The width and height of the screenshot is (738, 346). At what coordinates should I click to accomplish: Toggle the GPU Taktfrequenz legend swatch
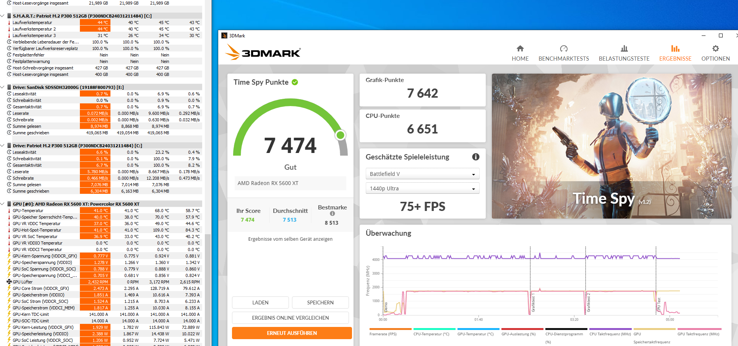[699, 329]
